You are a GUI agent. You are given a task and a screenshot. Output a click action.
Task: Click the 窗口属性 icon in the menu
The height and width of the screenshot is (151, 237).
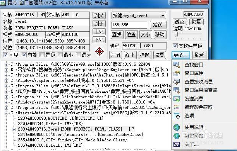(176, 73)
